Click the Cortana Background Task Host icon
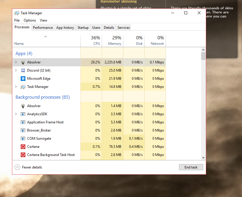The width and height of the screenshot is (242, 197). tap(23, 155)
